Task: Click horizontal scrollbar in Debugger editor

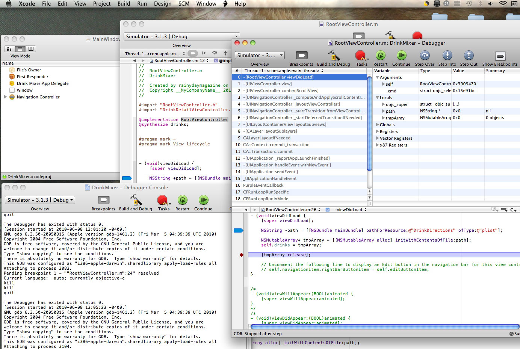Action: coord(385,327)
